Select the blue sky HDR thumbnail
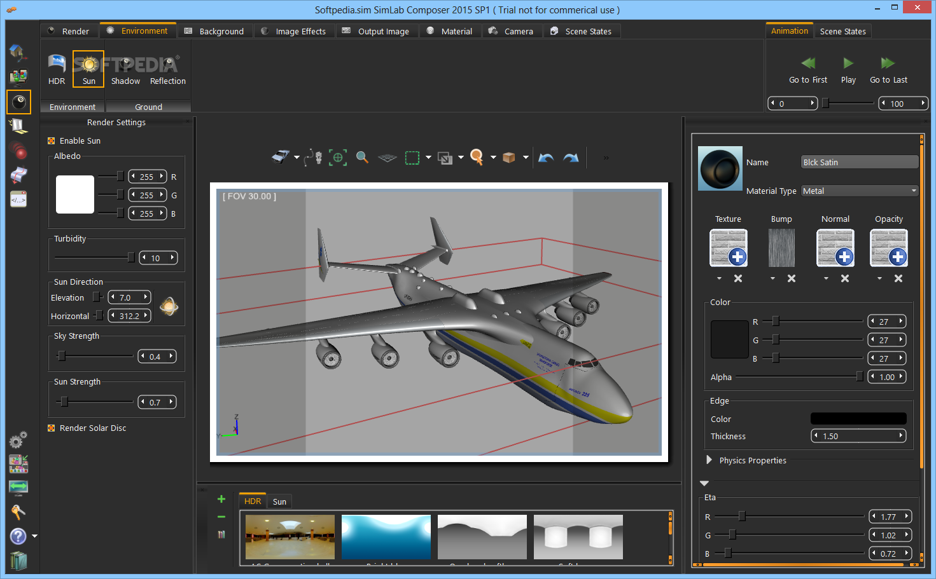Screen dimensions: 936x579 pyautogui.click(x=386, y=537)
